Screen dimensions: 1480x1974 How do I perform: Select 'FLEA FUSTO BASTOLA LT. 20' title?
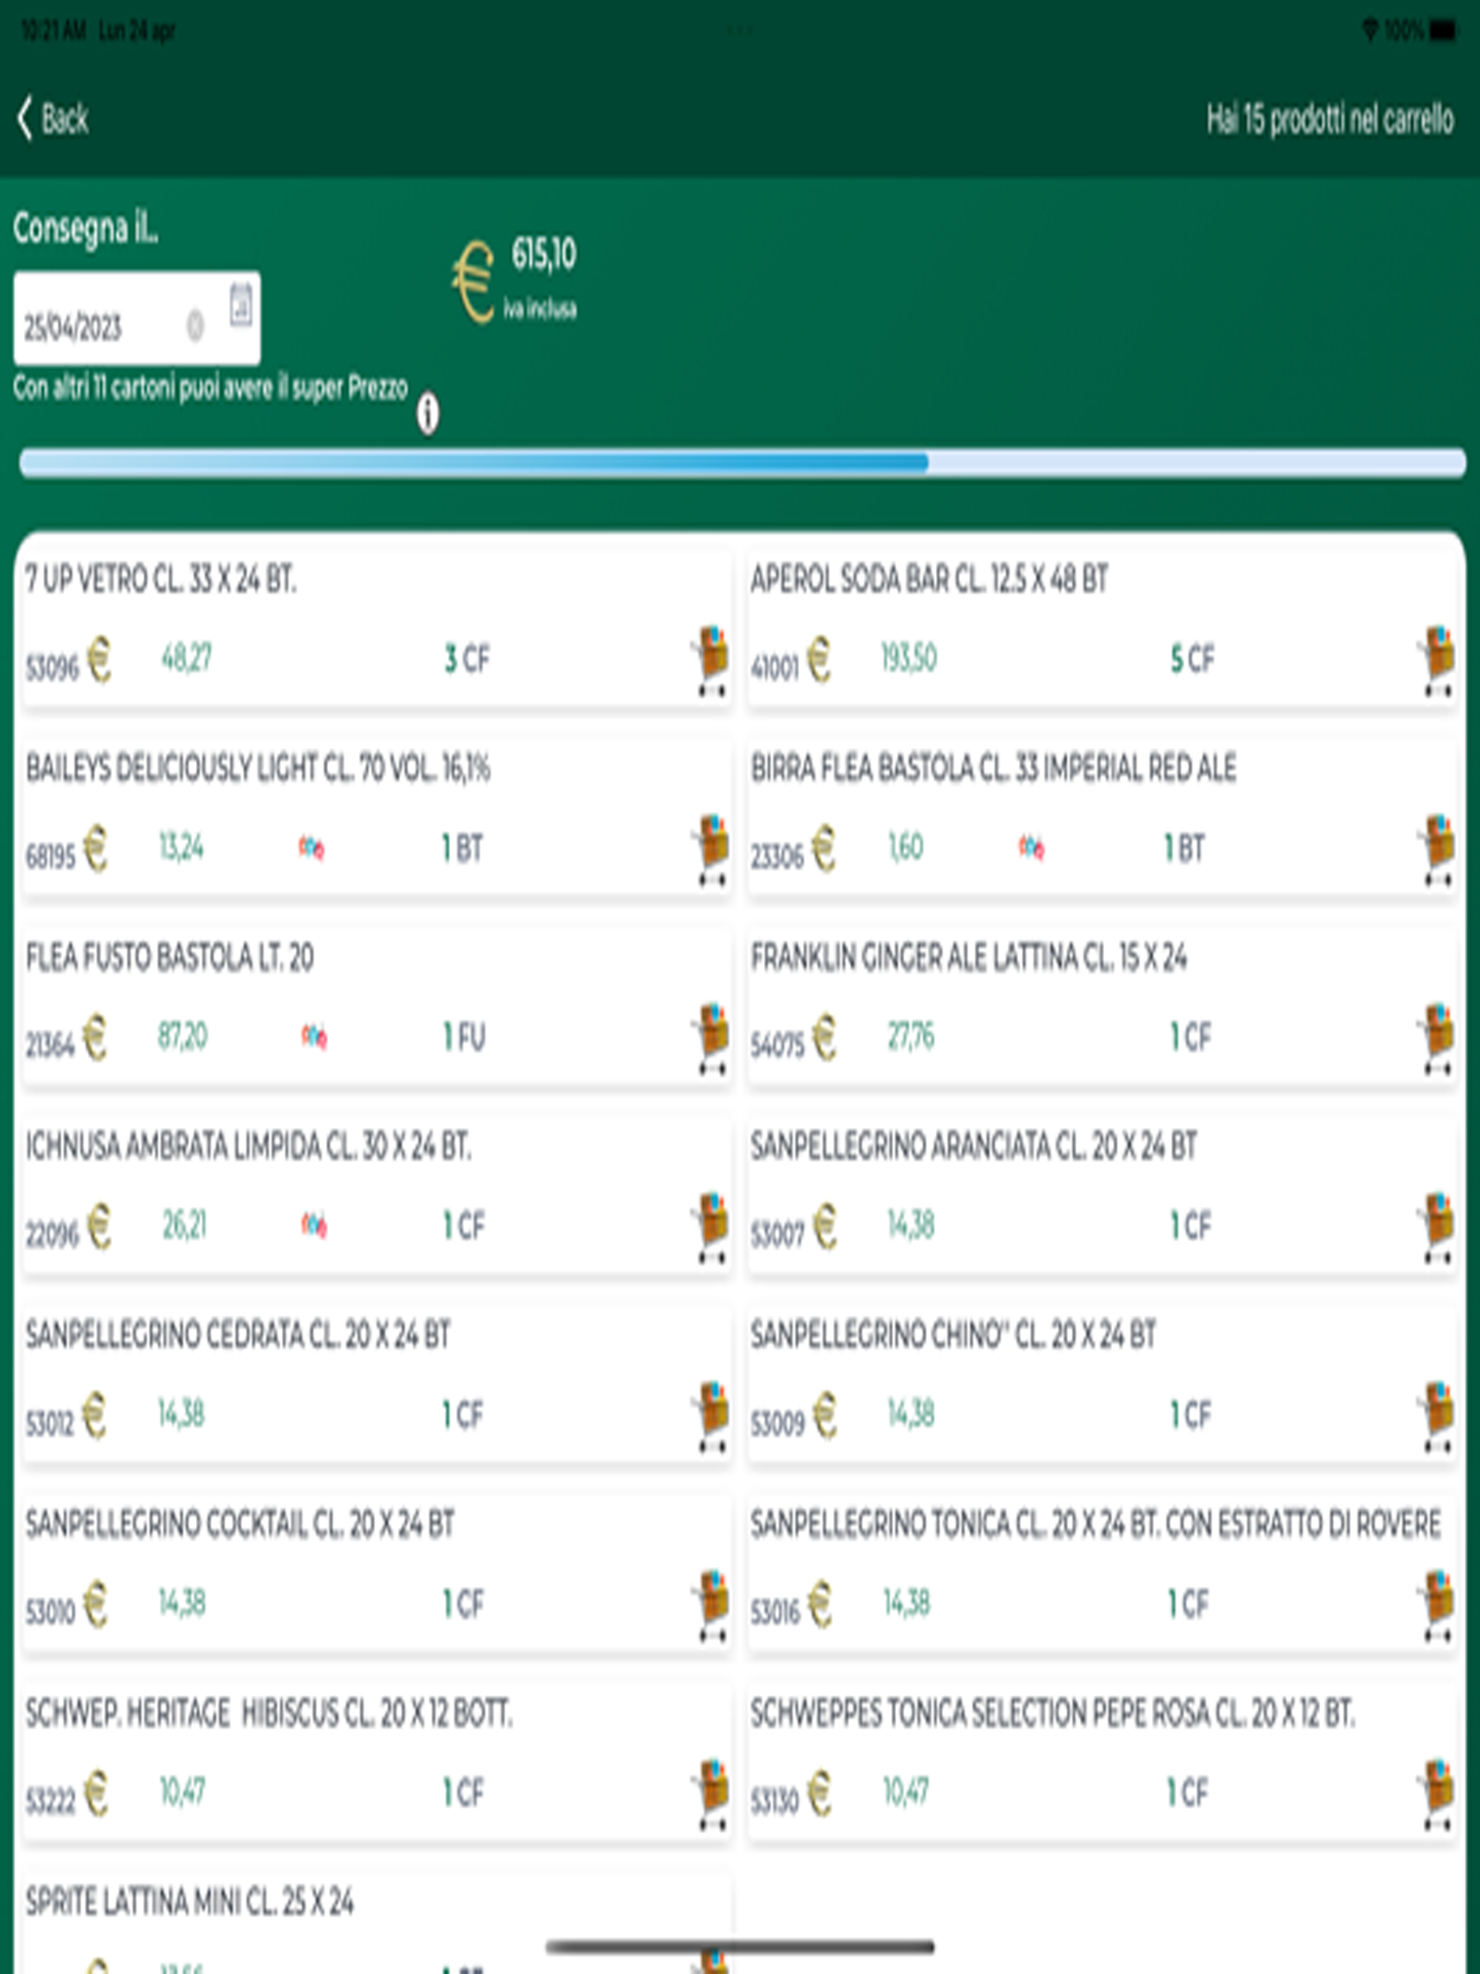click(x=170, y=957)
